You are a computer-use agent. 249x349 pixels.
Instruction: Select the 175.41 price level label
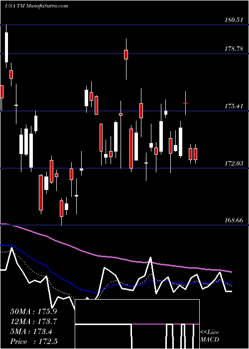click(234, 106)
